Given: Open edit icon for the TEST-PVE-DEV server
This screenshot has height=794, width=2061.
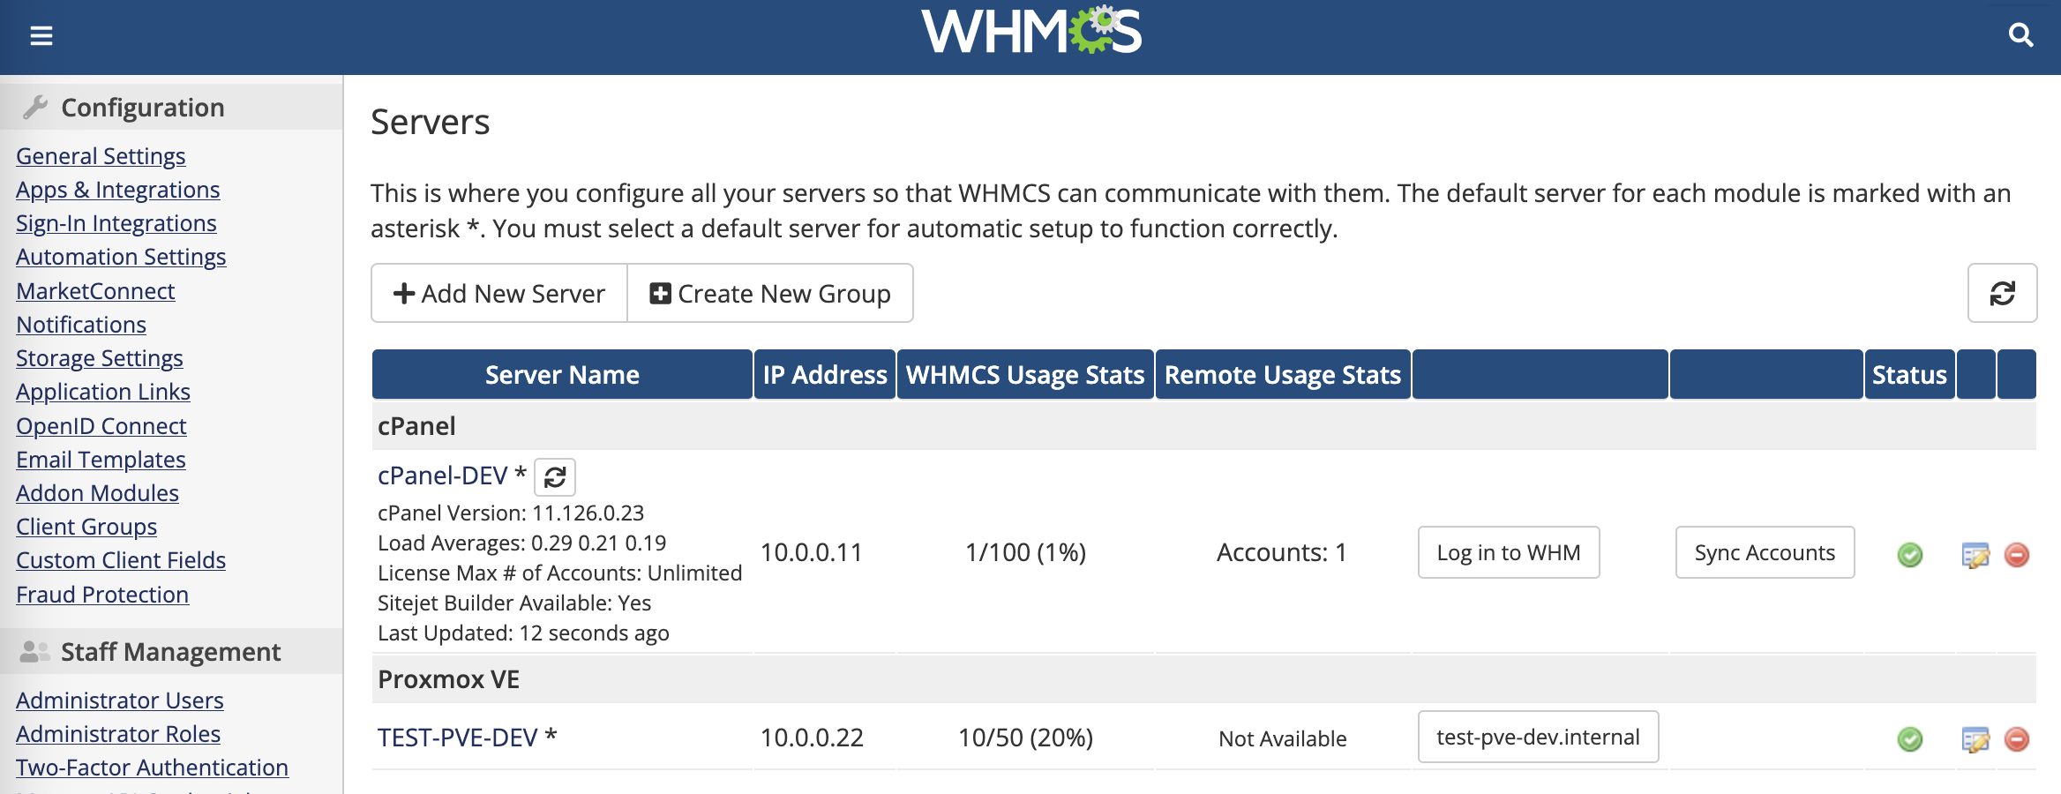Looking at the screenshot, I should [x=1978, y=738].
